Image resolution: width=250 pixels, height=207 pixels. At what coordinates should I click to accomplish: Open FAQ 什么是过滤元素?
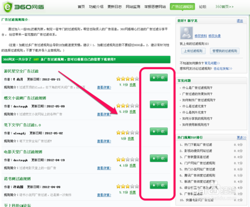[x=194, y=106]
